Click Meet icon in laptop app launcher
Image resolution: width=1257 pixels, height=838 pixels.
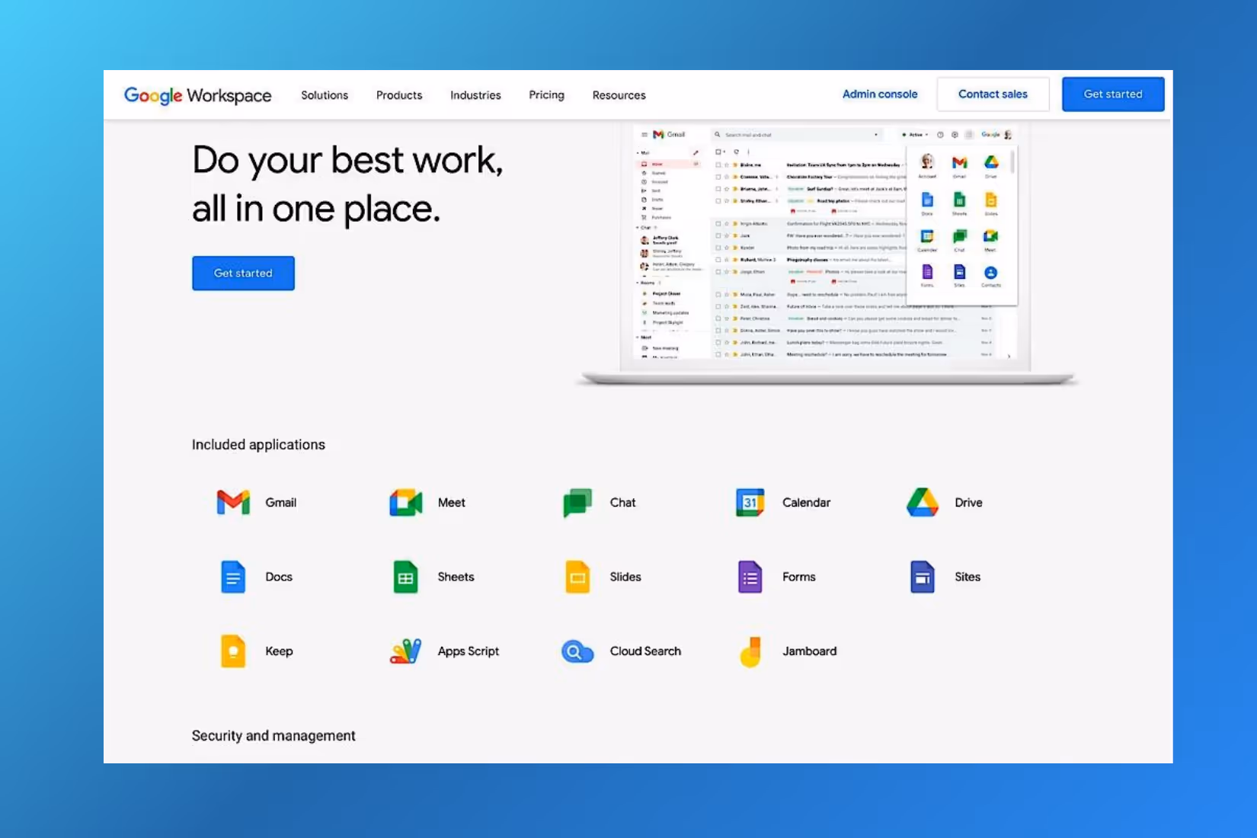(990, 236)
